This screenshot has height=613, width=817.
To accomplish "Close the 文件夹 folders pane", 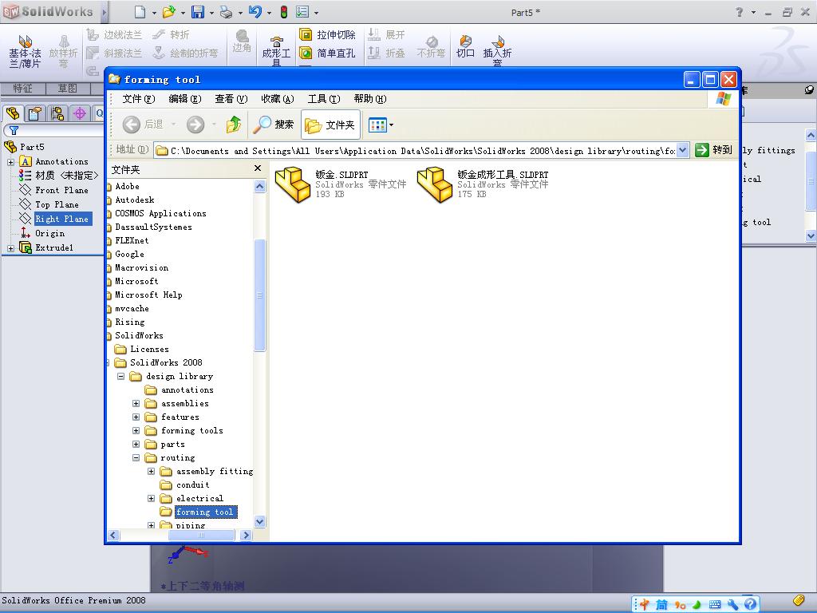I will coord(258,168).
